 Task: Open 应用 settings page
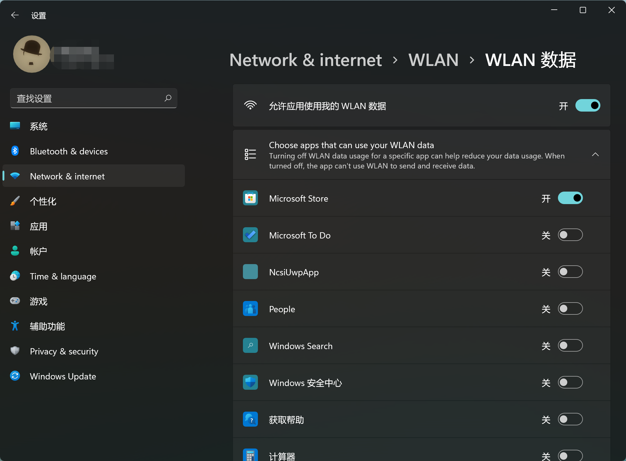94,226
